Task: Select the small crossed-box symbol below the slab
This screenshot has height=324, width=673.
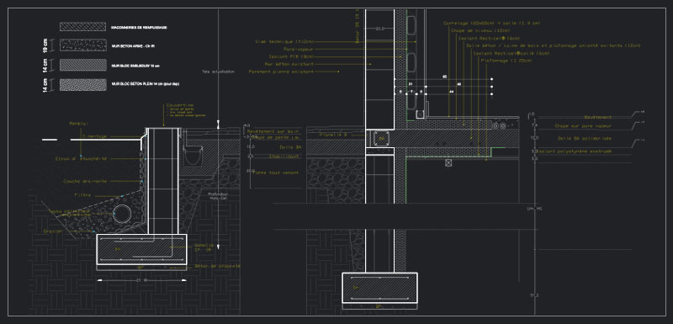Action: (x=448, y=163)
